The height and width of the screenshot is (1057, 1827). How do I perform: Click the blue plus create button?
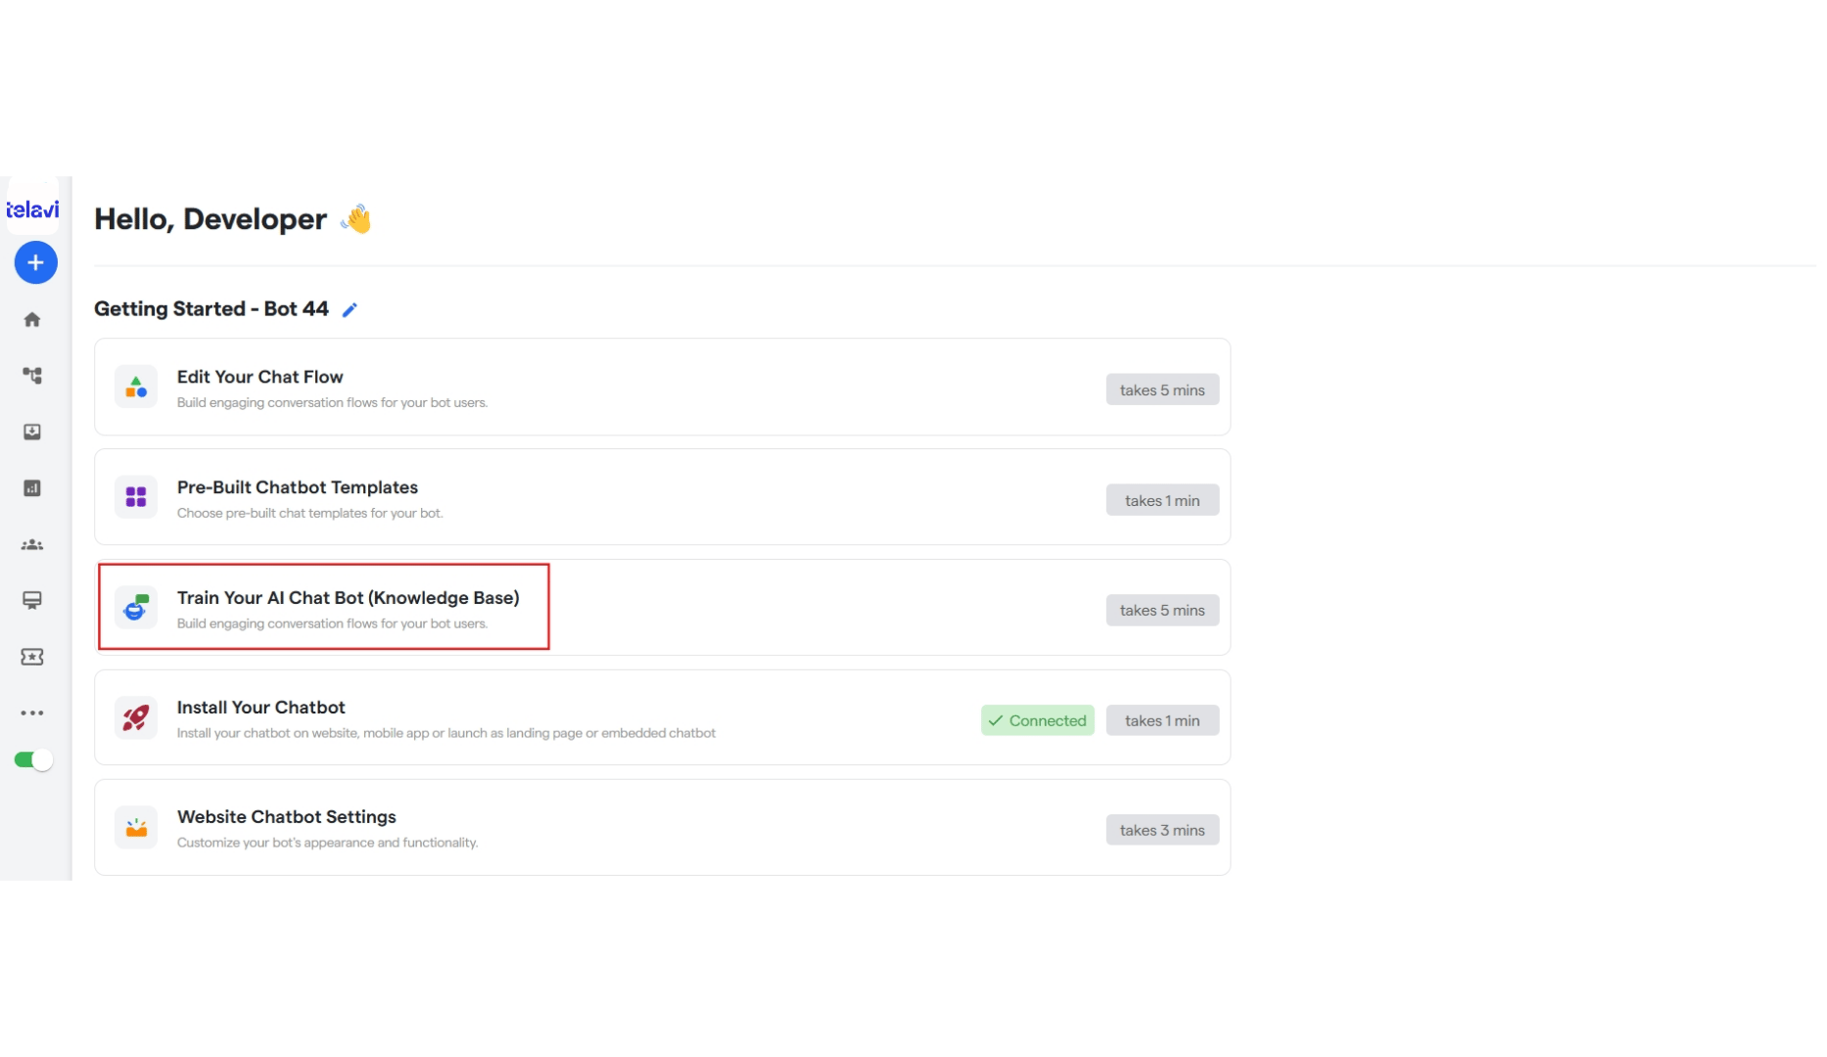[x=35, y=262]
